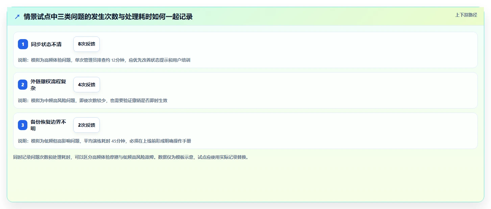Click the description mentioning 单次管理员排查约 12分钟
This screenshot has width=491, height=209.
104,60
